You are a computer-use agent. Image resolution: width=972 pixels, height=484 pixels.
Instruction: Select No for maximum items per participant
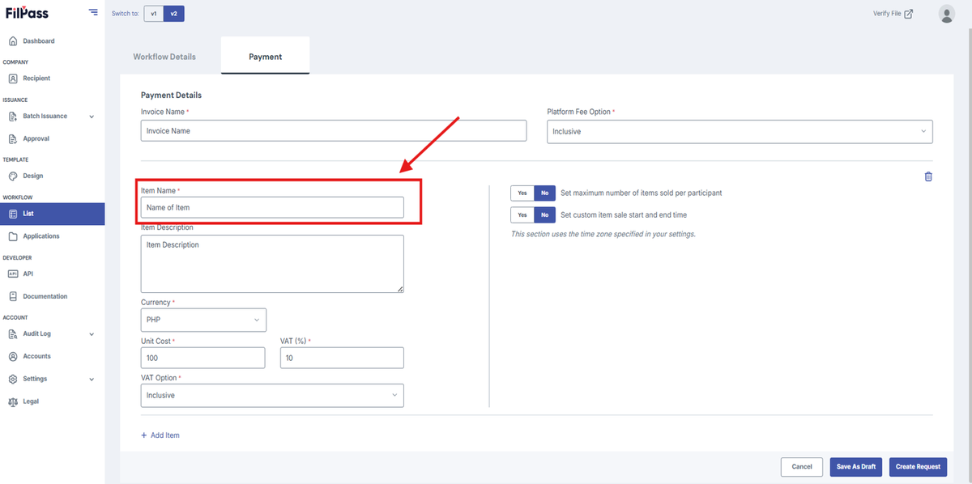pos(544,193)
